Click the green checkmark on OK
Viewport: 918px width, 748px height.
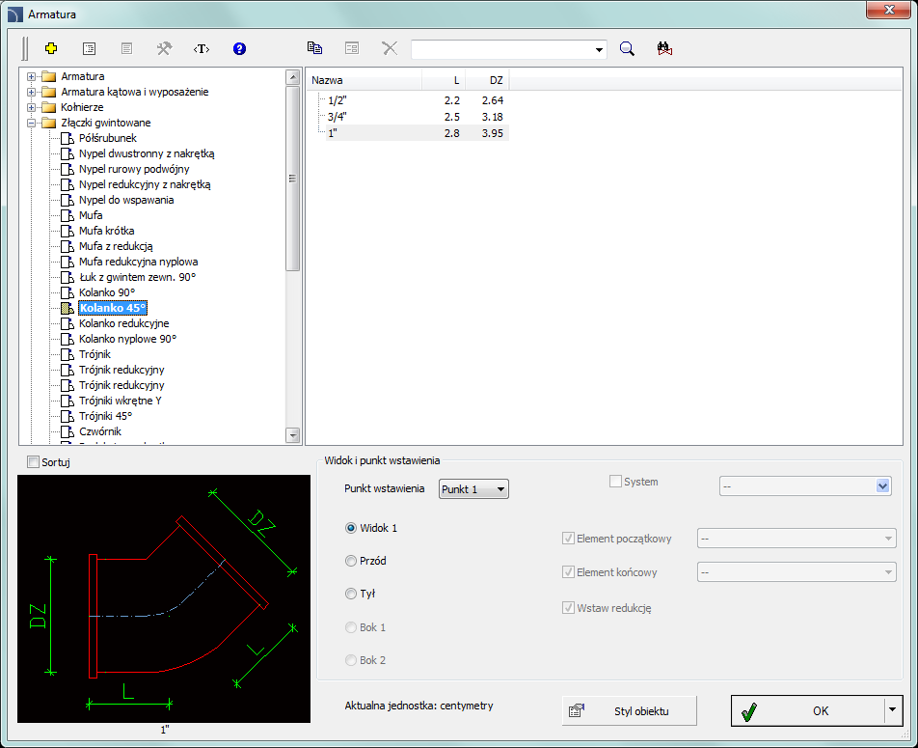coord(749,711)
